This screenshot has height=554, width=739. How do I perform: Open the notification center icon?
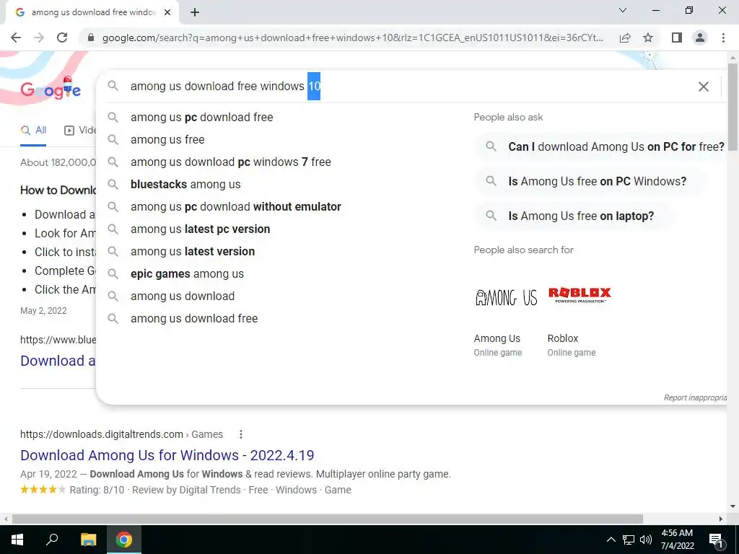(716, 540)
